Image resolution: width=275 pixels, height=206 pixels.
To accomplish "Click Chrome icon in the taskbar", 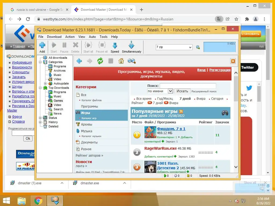I will tap(38, 201).
